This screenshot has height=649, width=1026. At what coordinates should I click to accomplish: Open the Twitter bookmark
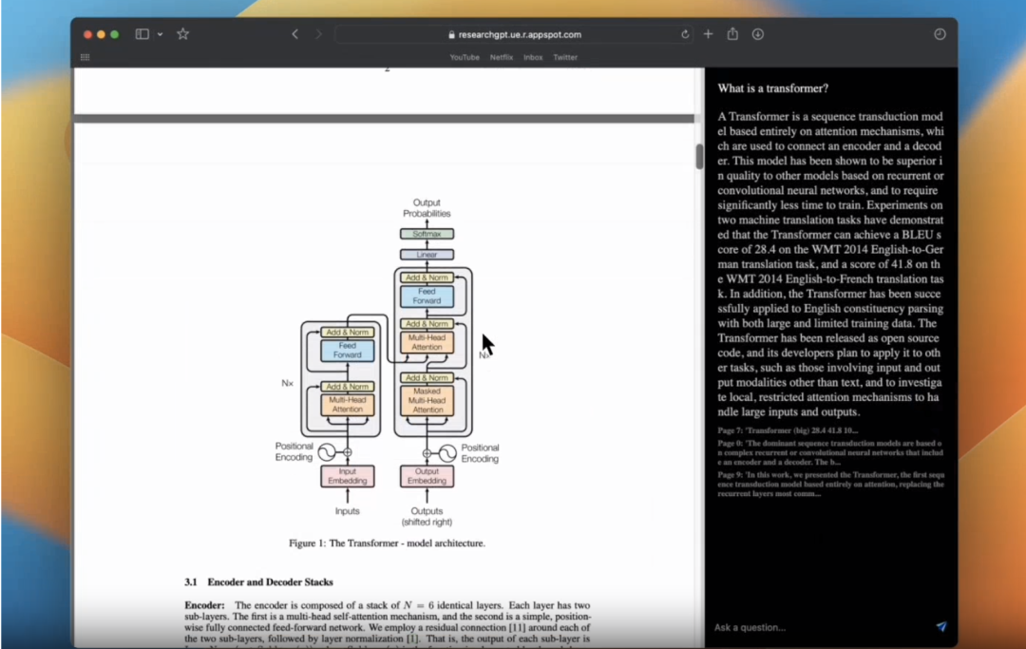(x=565, y=58)
